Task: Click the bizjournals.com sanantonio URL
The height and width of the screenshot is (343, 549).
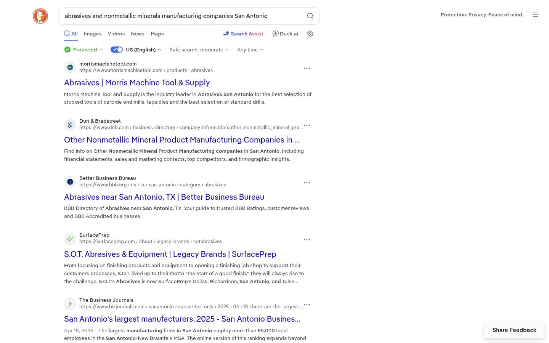Action: pyautogui.click(x=191, y=307)
